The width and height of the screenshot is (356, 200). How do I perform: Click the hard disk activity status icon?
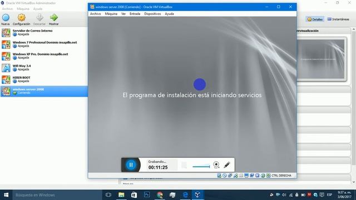[219, 176]
